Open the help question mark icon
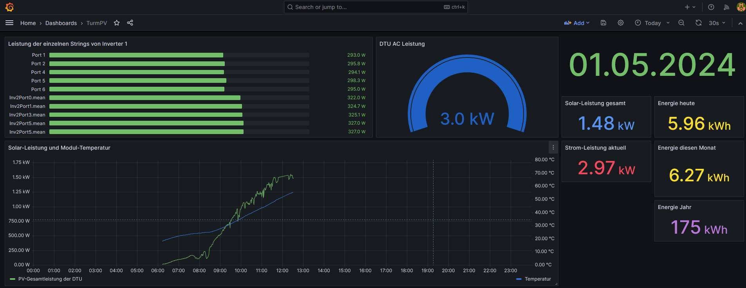Image resolution: width=746 pixels, height=288 pixels. (x=711, y=7)
